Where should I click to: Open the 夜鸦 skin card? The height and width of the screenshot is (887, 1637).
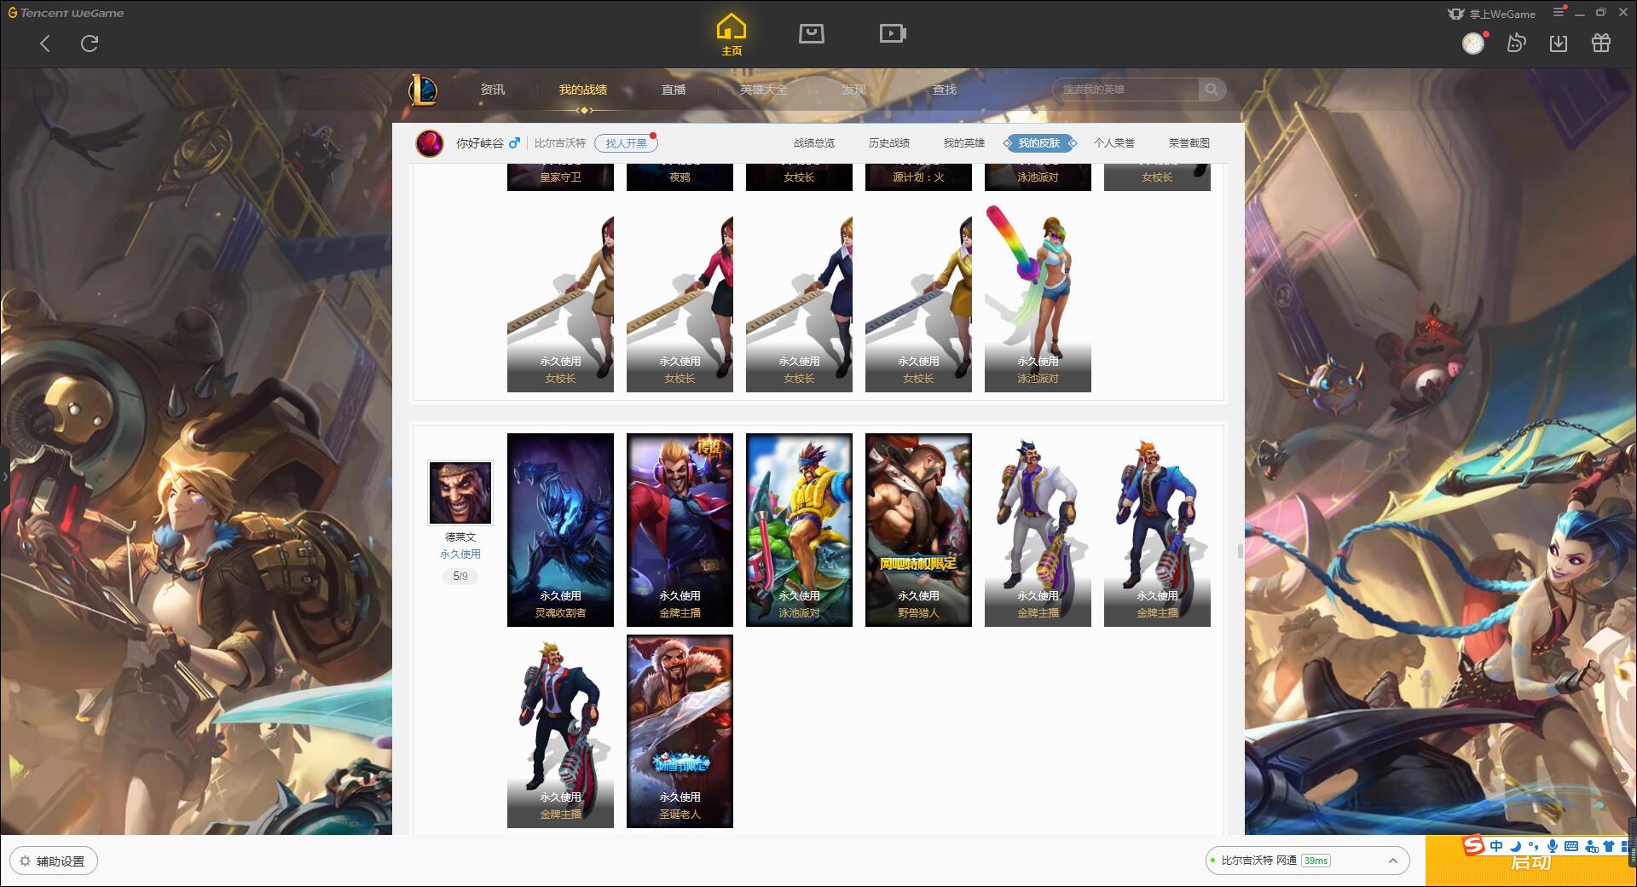click(680, 177)
